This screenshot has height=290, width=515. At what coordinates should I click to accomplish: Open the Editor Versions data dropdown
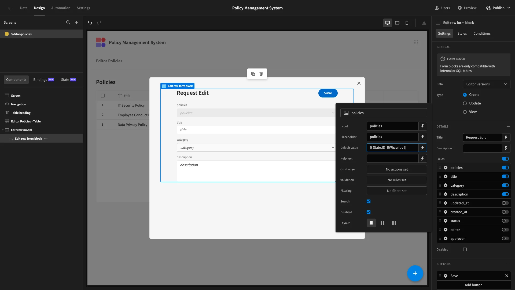tap(486, 84)
